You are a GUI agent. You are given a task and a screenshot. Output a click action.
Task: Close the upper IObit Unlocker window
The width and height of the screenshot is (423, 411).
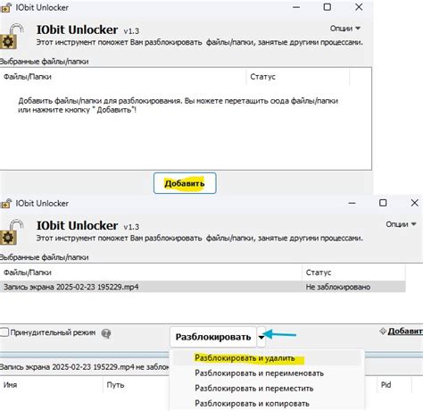click(x=359, y=7)
